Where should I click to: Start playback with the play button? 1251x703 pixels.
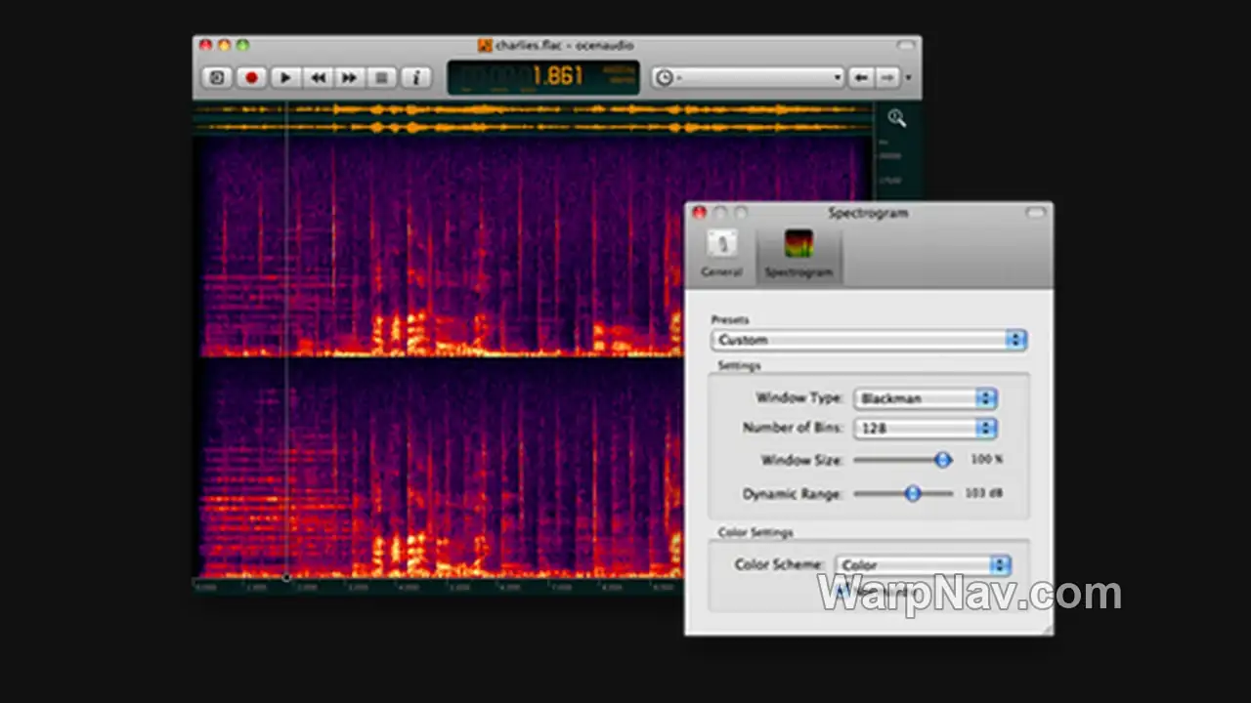tap(284, 78)
